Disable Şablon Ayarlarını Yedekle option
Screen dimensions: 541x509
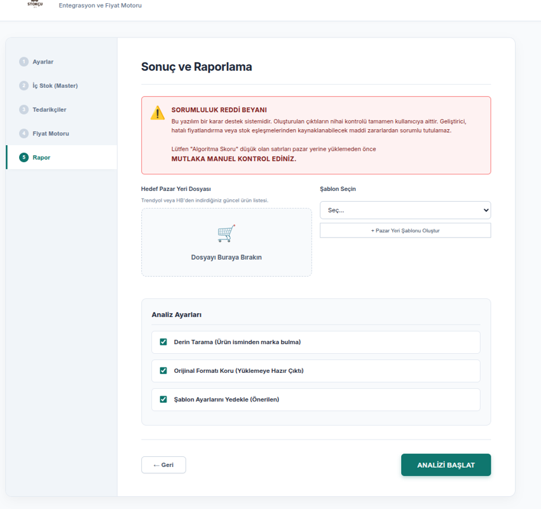click(x=163, y=400)
